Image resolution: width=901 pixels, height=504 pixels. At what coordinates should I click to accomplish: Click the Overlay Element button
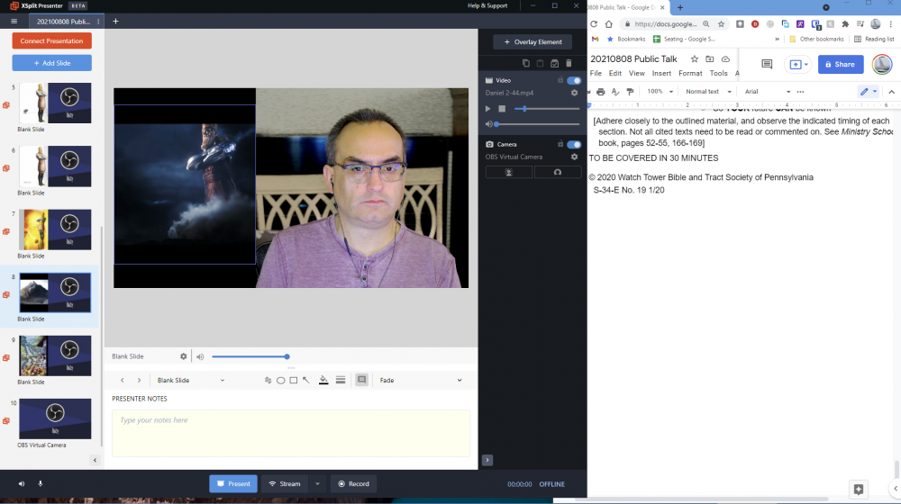click(532, 42)
